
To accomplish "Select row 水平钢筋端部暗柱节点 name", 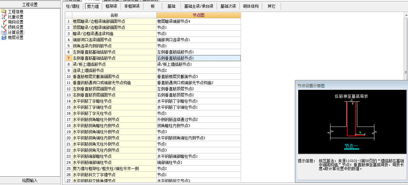I will click(114, 156).
